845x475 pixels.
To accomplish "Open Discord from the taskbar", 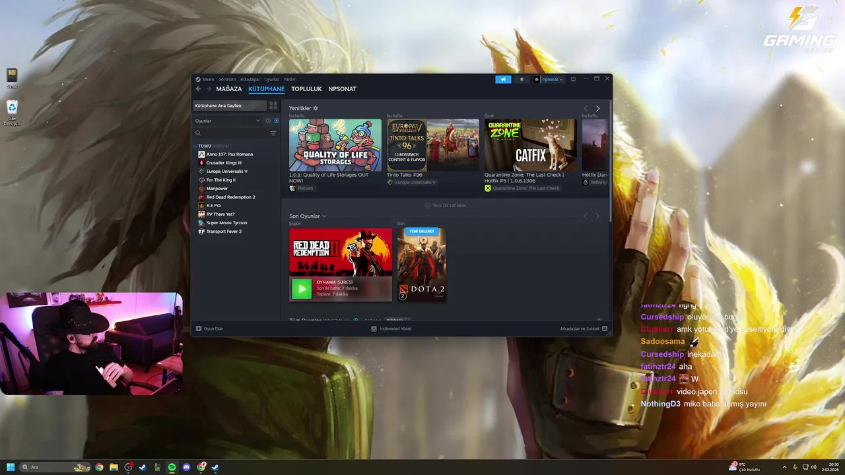I will pyautogui.click(x=186, y=467).
